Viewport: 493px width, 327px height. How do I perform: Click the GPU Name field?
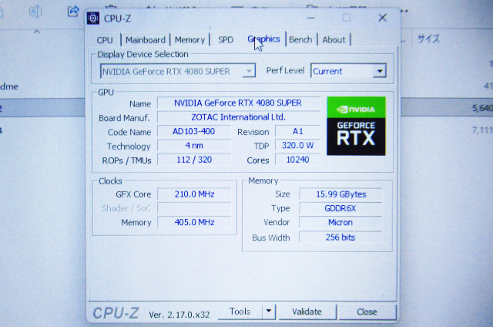236,103
